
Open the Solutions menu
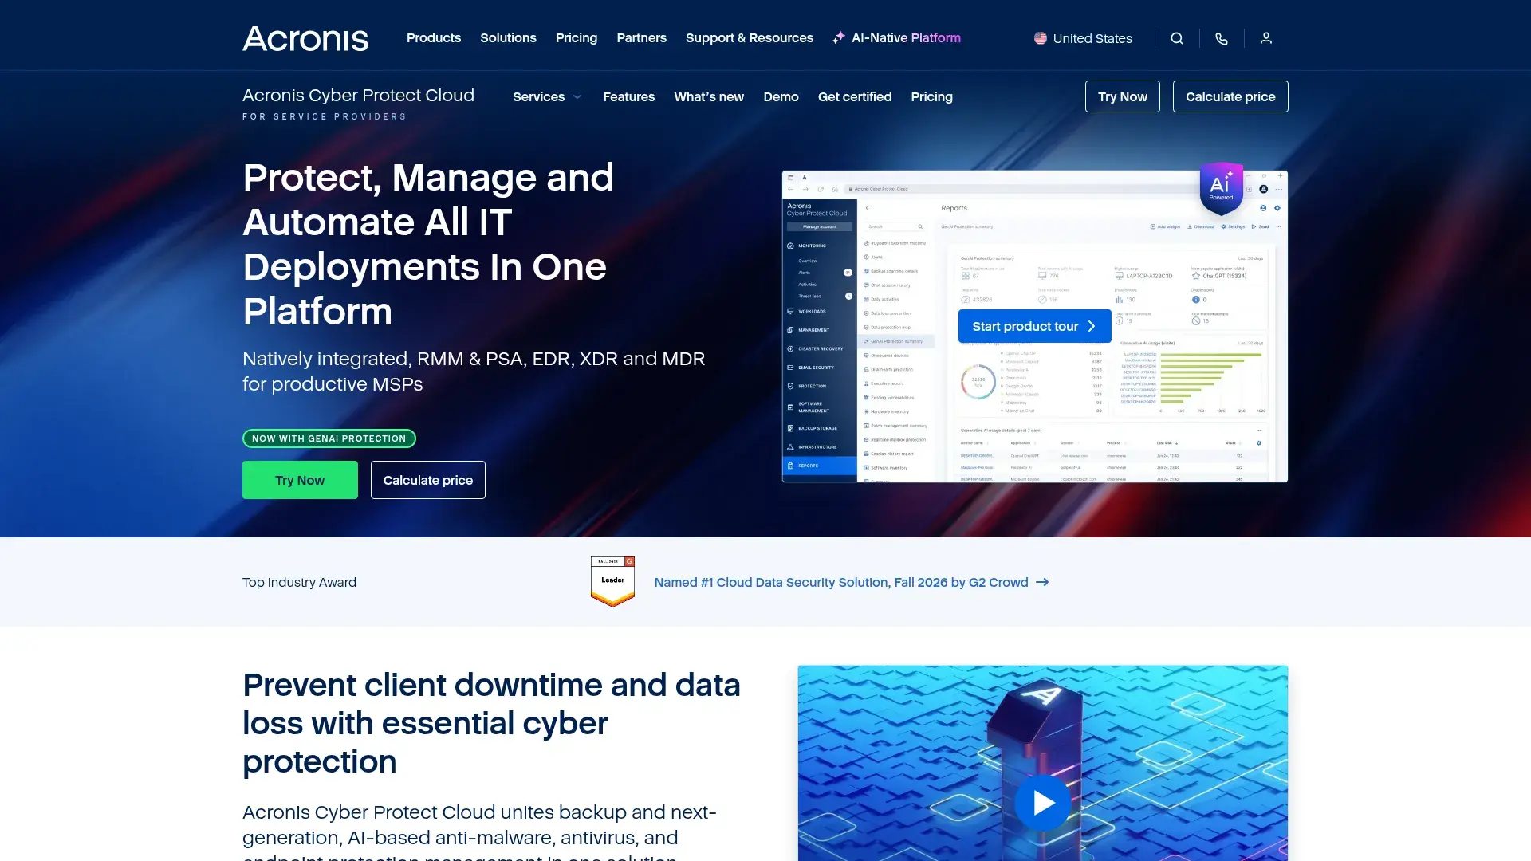coord(508,38)
